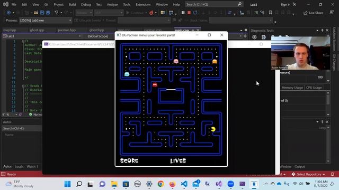
Task: Switch to the CPU Usage tab
Action: click(314, 88)
